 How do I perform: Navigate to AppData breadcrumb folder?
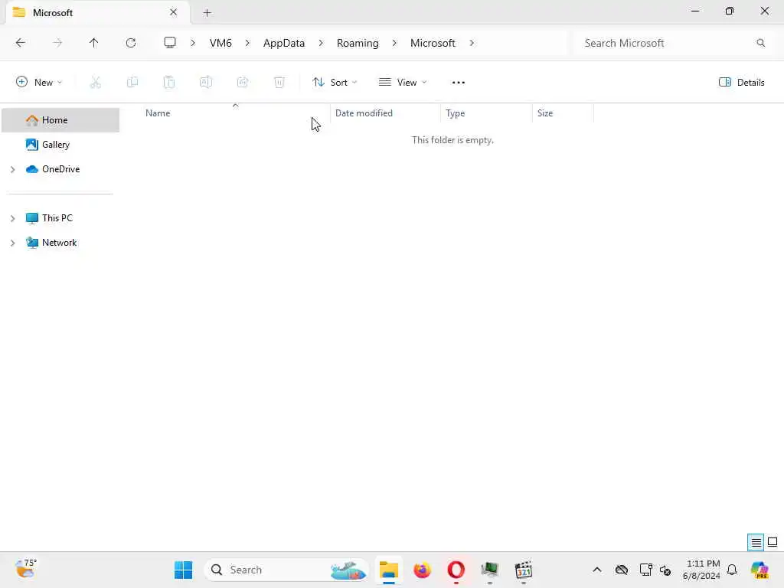pyautogui.click(x=284, y=43)
